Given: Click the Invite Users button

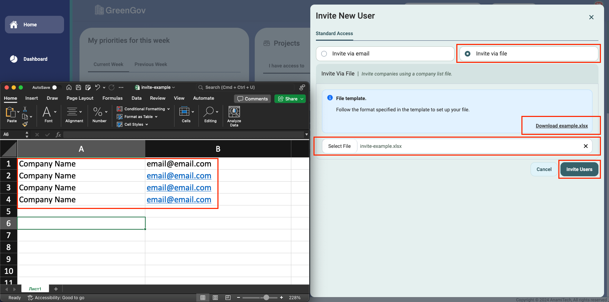Looking at the screenshot, I should point(579,169).
